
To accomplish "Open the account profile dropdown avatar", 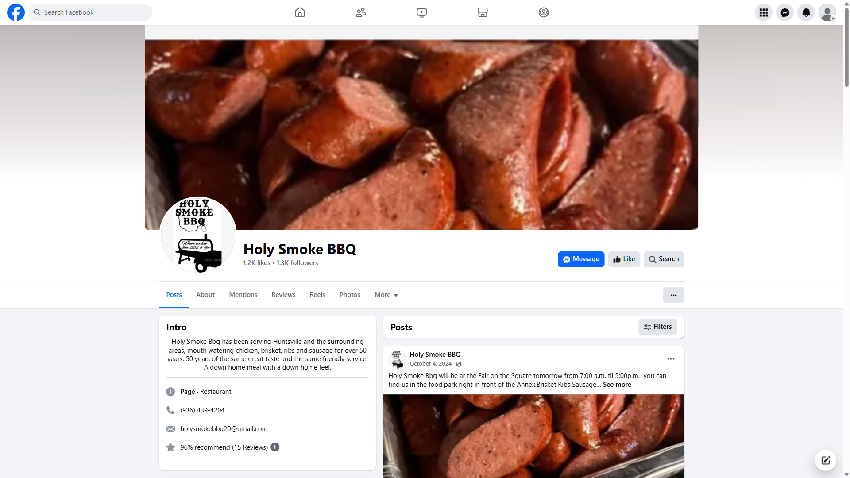I will (827, 12).
